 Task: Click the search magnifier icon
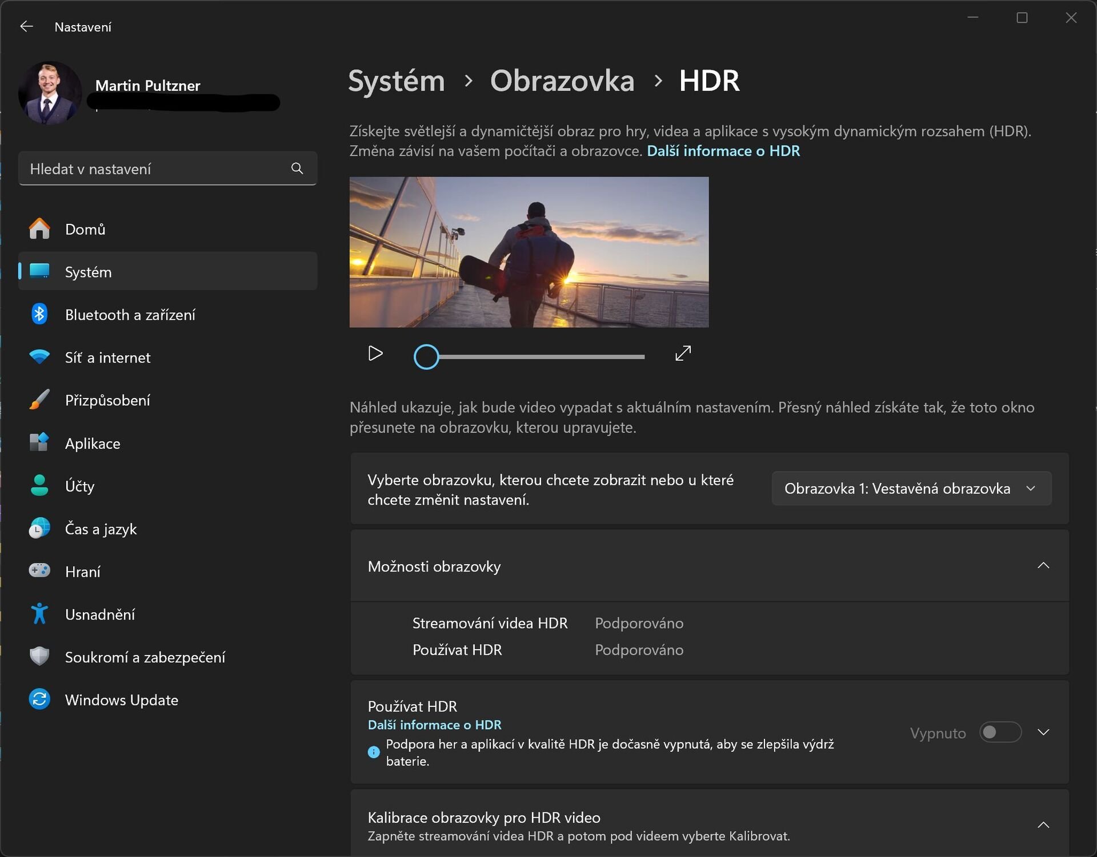tap(297, 168)
